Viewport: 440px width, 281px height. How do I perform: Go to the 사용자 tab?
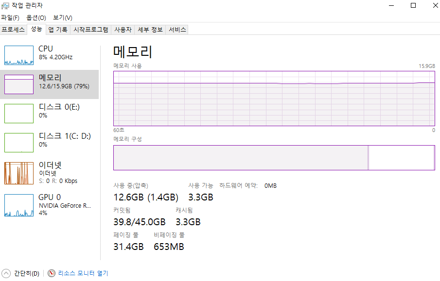click(123, 30)
